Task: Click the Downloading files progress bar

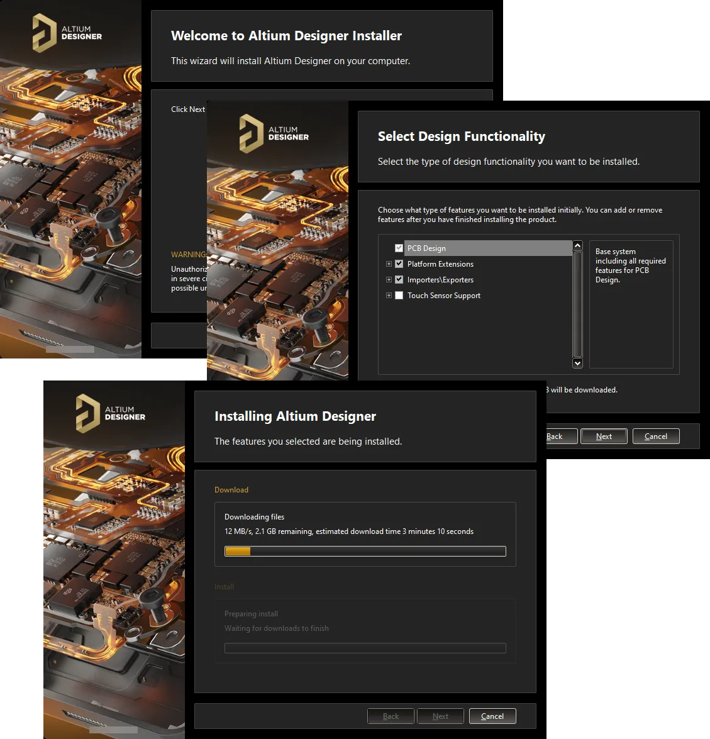Action: click(x=365, y=552)
